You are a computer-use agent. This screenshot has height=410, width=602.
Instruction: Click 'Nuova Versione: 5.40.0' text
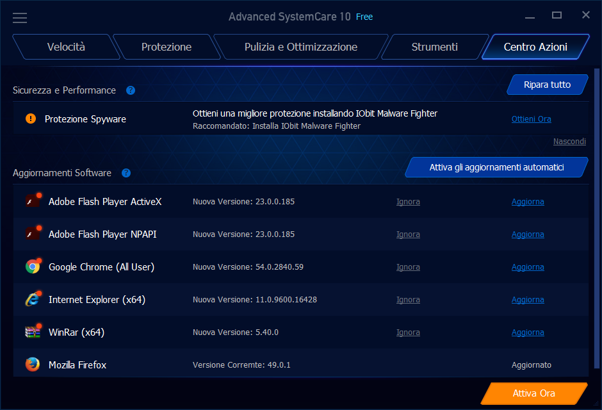(x=236, y=332)
